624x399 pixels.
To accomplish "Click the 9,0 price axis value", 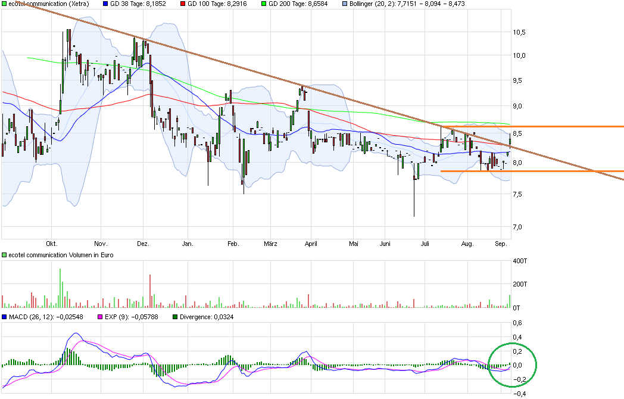I will click(x=517, y=107).
